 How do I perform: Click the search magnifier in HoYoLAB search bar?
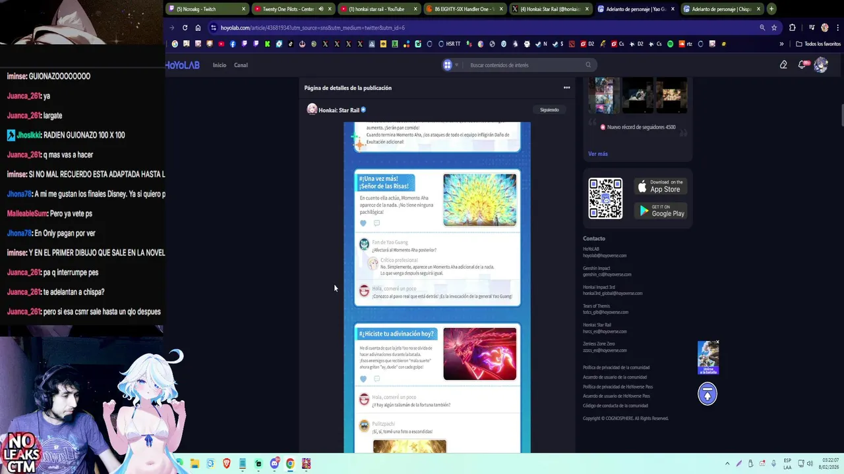point(588,65)
